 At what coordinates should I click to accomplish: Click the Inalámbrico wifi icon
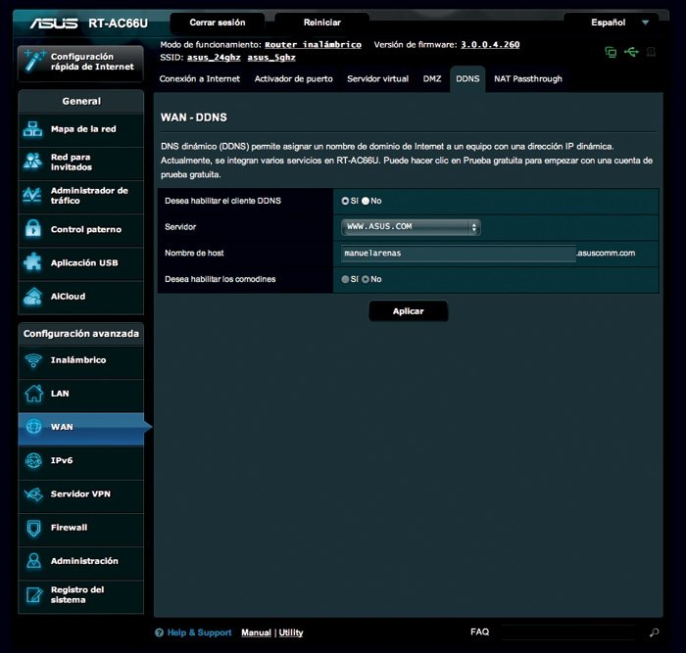(33, 360)
